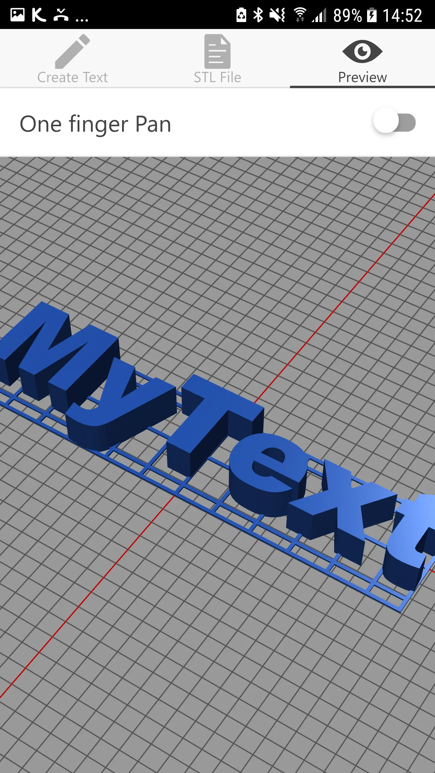Tap the missed call notification icon

61,15
